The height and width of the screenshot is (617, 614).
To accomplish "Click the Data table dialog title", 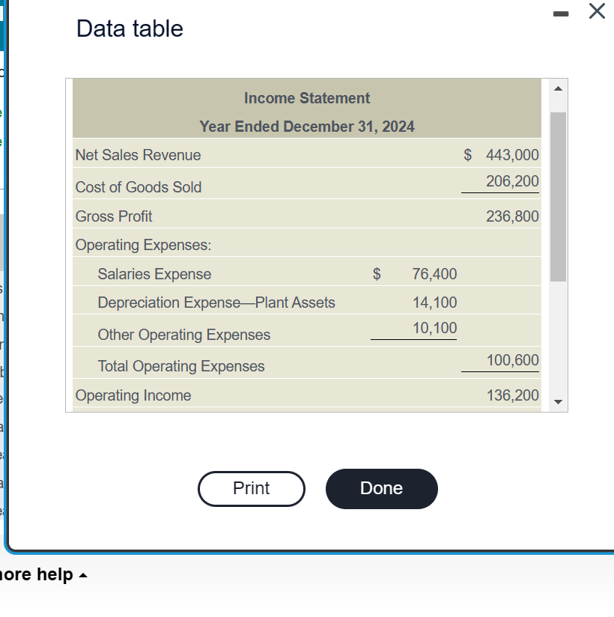I will (128, 28).
